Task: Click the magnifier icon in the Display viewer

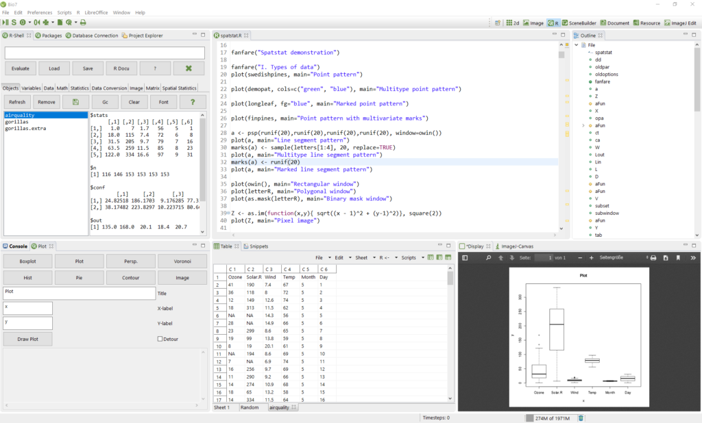Action: 488,259
